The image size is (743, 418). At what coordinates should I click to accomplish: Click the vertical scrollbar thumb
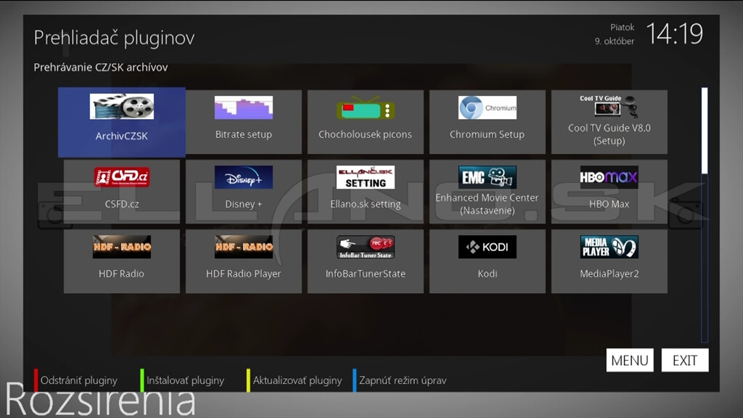click(705, 131)
